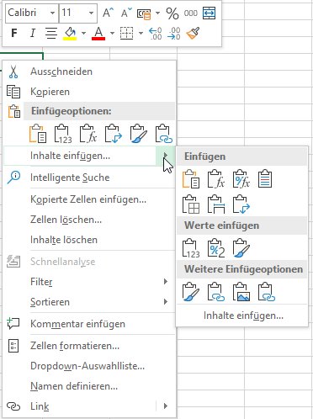313x419 pixels.
Task: Select Intelligente Suche
Action: coord(89,178)
